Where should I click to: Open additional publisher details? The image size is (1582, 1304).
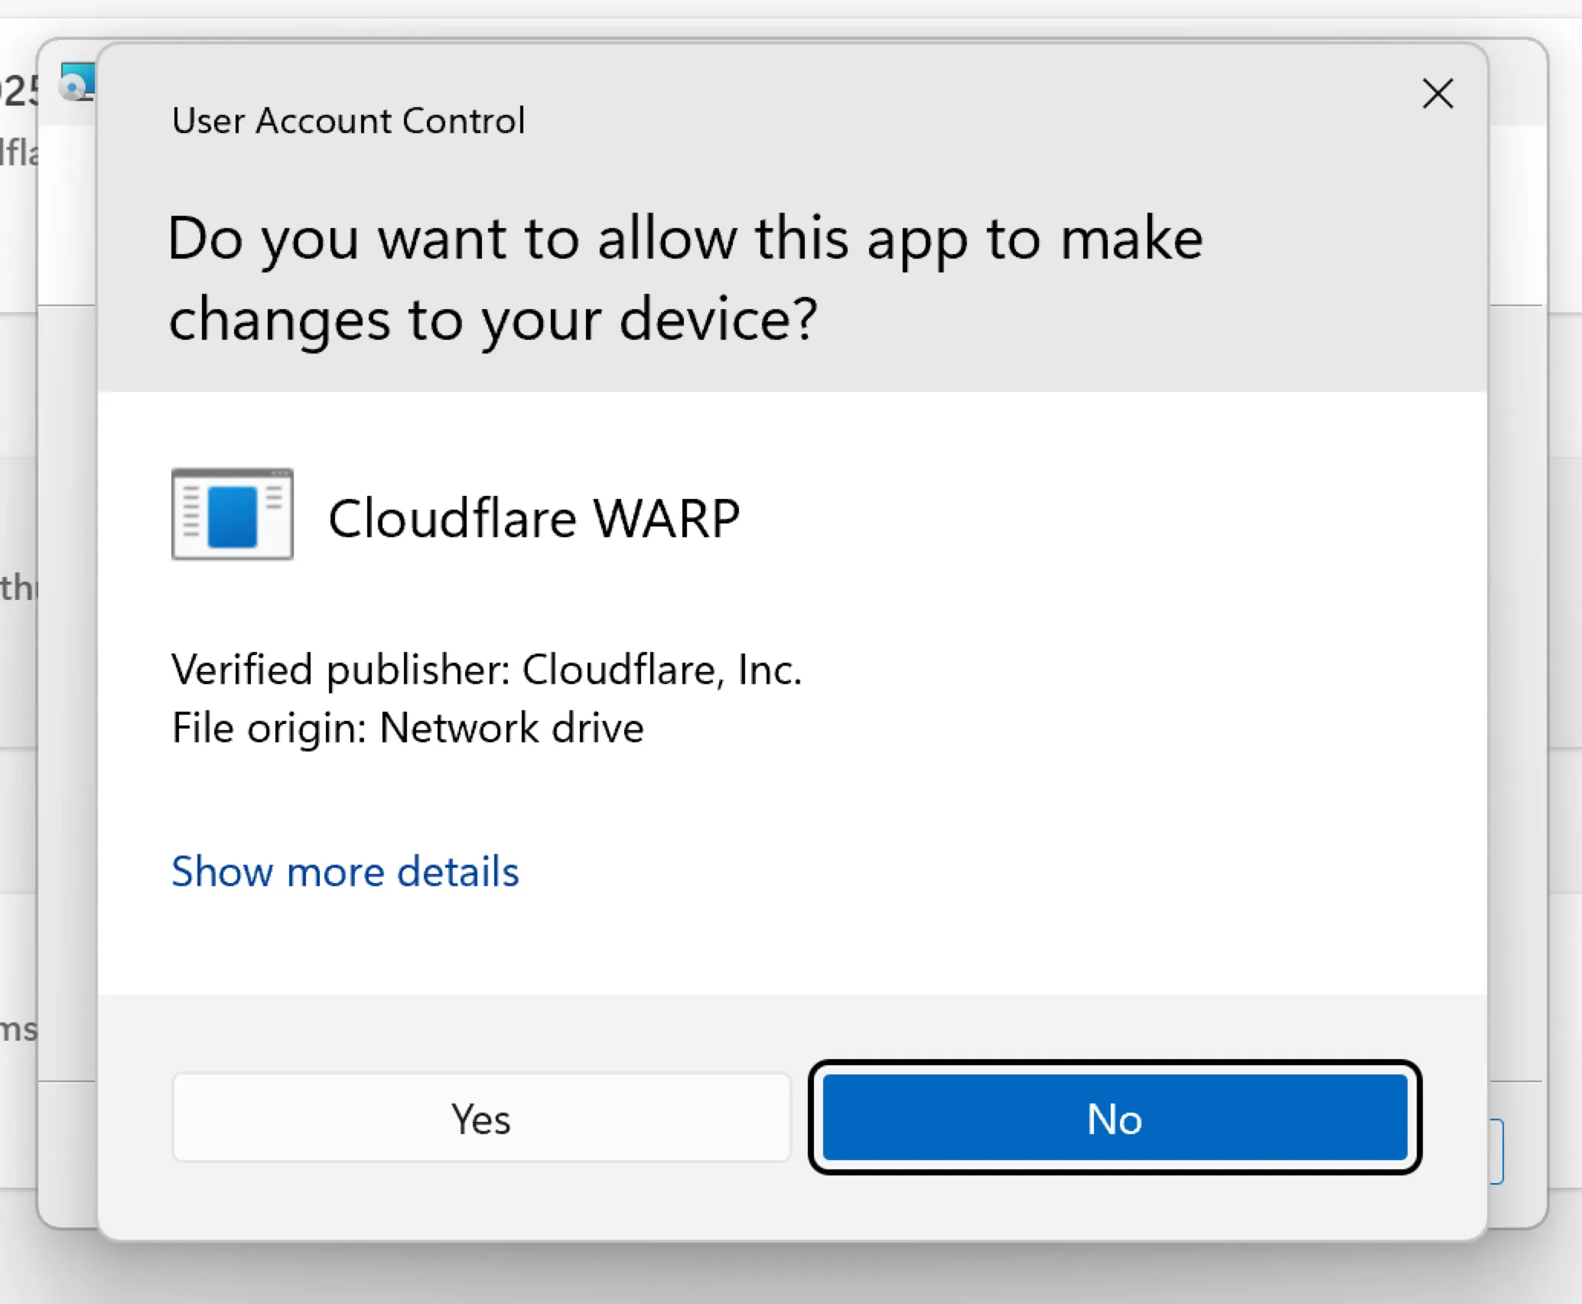coord(345,872)
